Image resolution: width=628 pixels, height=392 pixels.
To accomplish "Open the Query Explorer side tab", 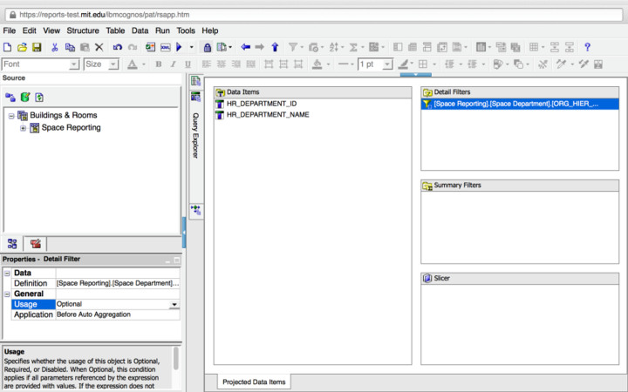I will click(x=195, y=135).
